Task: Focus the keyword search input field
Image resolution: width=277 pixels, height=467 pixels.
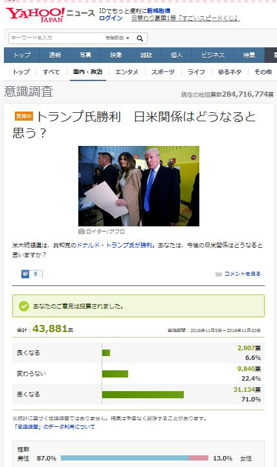Action: [56, 38]
